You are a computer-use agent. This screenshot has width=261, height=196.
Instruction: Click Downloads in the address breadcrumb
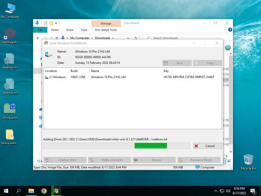click(x=102, y=38)
